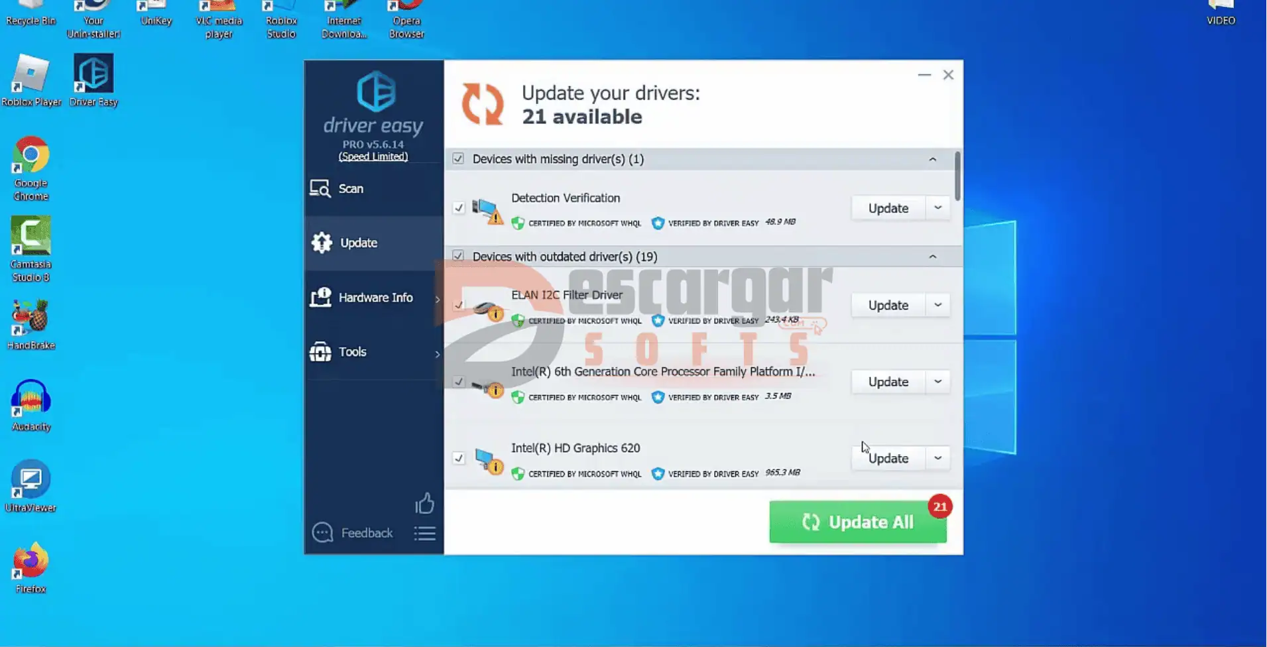The image size is (1267, 647).
Task: Click the Feedback chat bubble icon
Action: tap(322, 532)
